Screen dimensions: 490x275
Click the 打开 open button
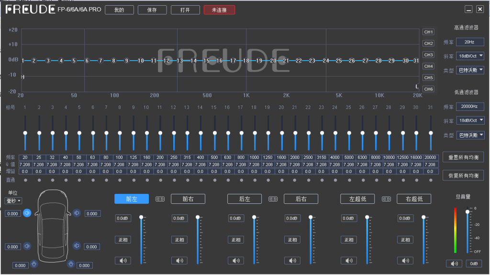[x=185, y=10]
